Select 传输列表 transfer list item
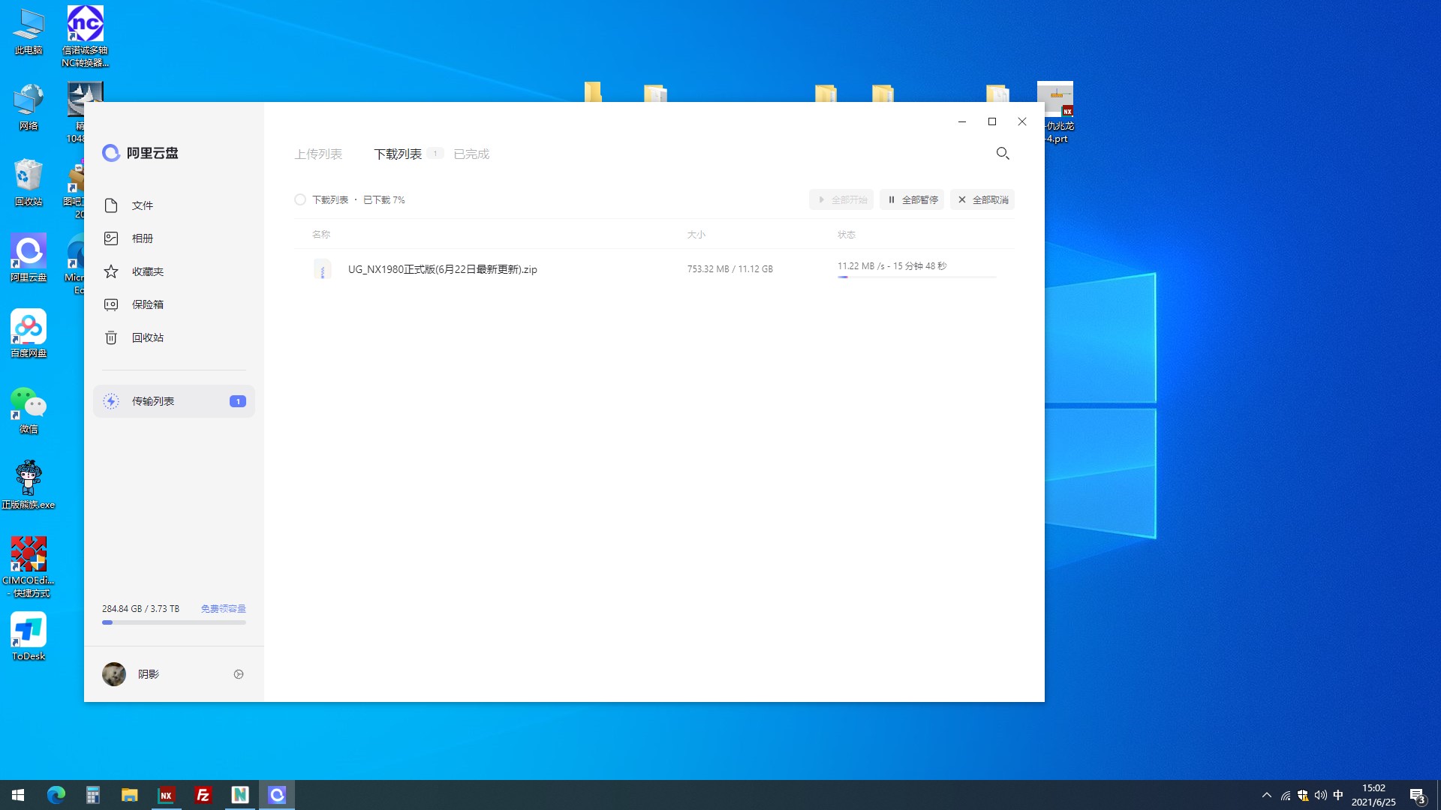 [x=174, y=401]
